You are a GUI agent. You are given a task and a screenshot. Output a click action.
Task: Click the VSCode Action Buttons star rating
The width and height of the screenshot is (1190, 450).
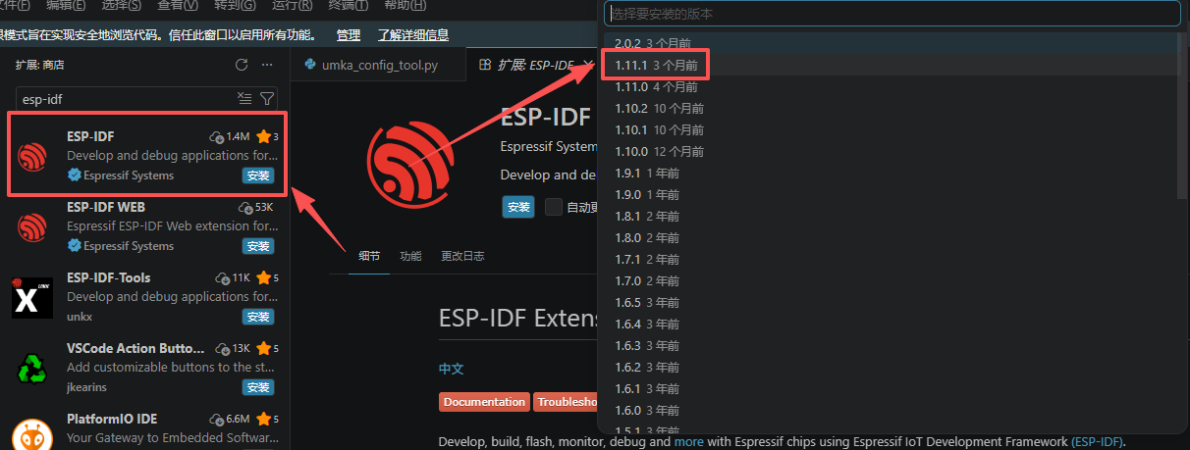(x=263, y=348)
